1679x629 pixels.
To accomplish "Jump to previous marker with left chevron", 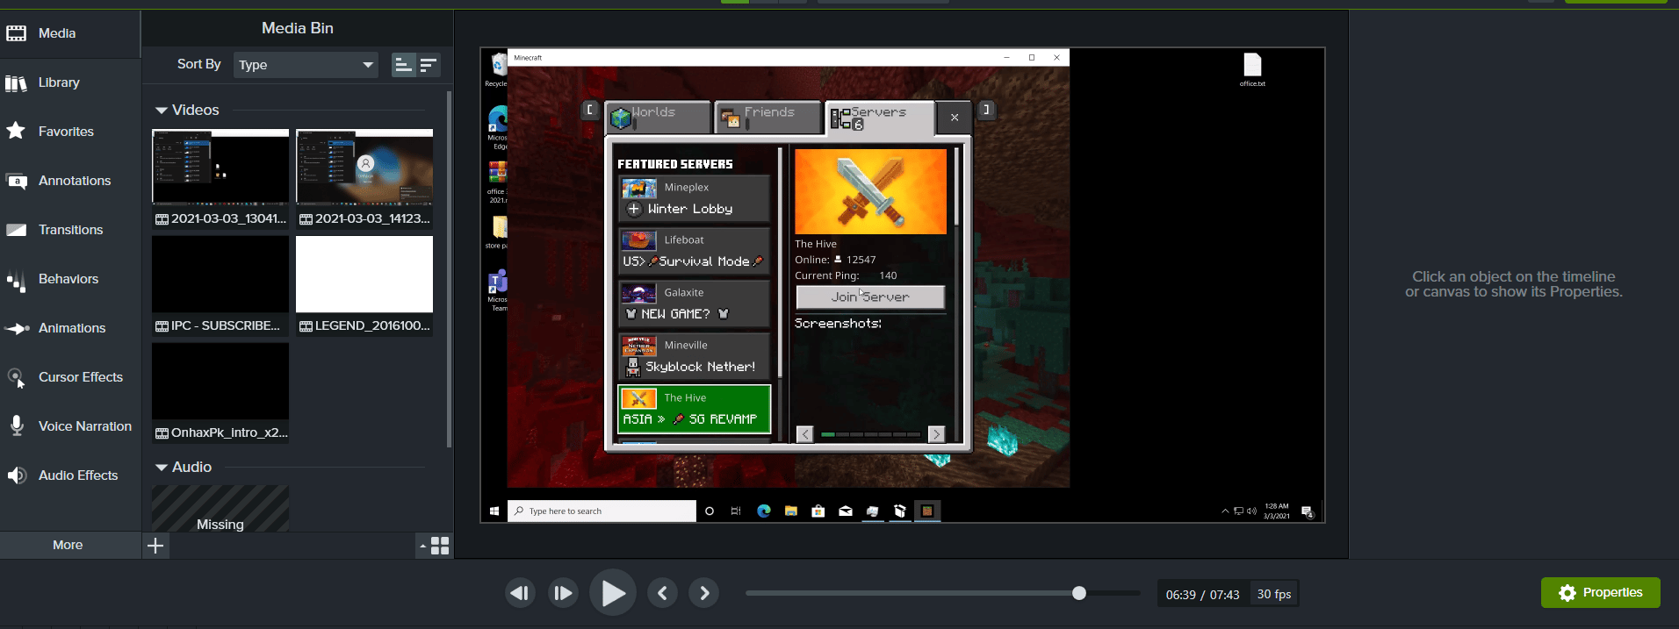I will [x=662, y=594].
